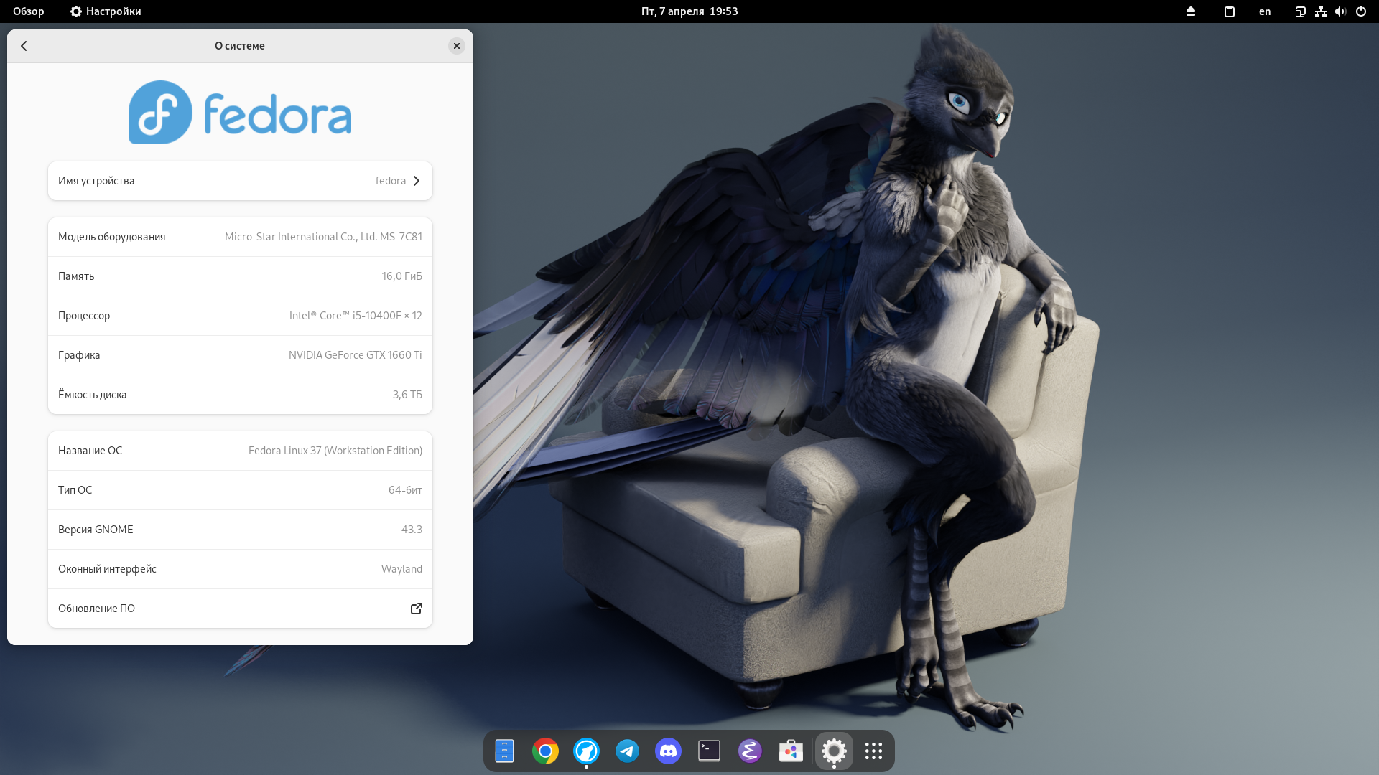
Task: Click the Графика label
Action: (79, 355)
